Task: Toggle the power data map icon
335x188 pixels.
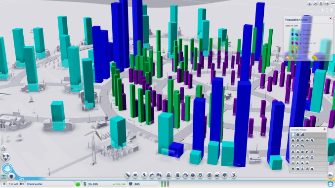Action: tap(293, 146)
